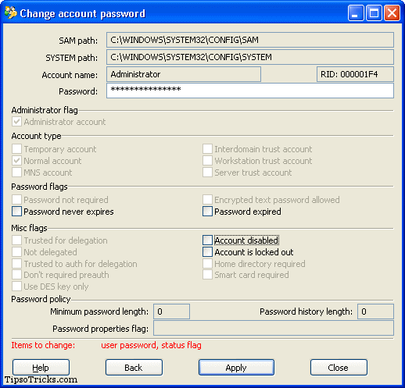This screenshot has width=405, height=388.
Task: Click Don't required preauth checkbox
Action: coord(16,275)
